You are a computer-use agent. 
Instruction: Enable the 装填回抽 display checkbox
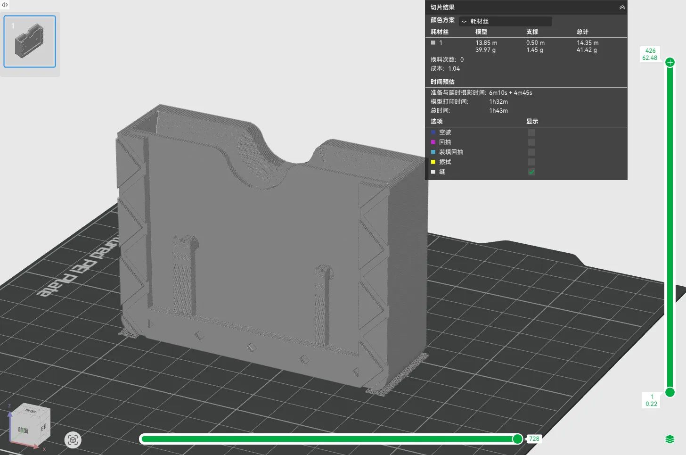[x=531, y=152]
